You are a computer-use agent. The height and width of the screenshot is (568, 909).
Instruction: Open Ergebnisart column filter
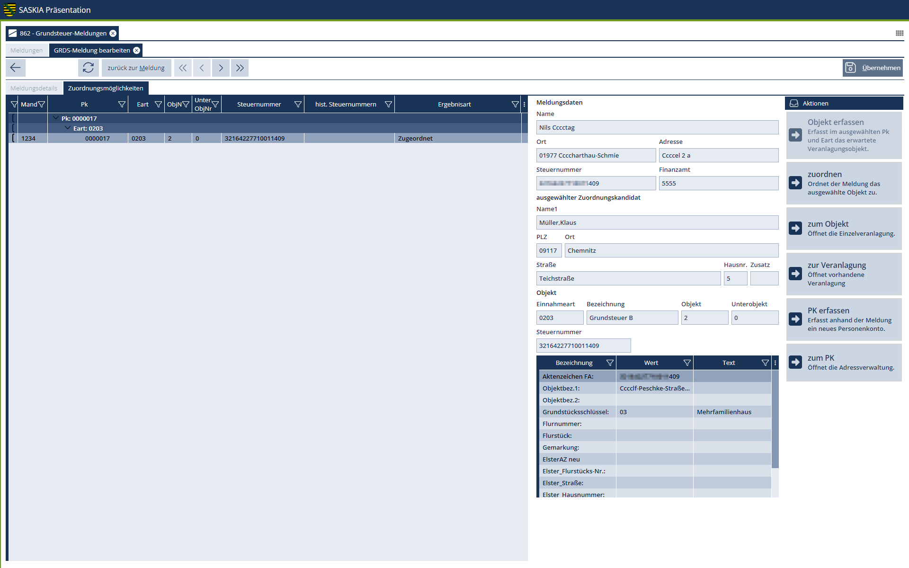(x=515, y=104)
